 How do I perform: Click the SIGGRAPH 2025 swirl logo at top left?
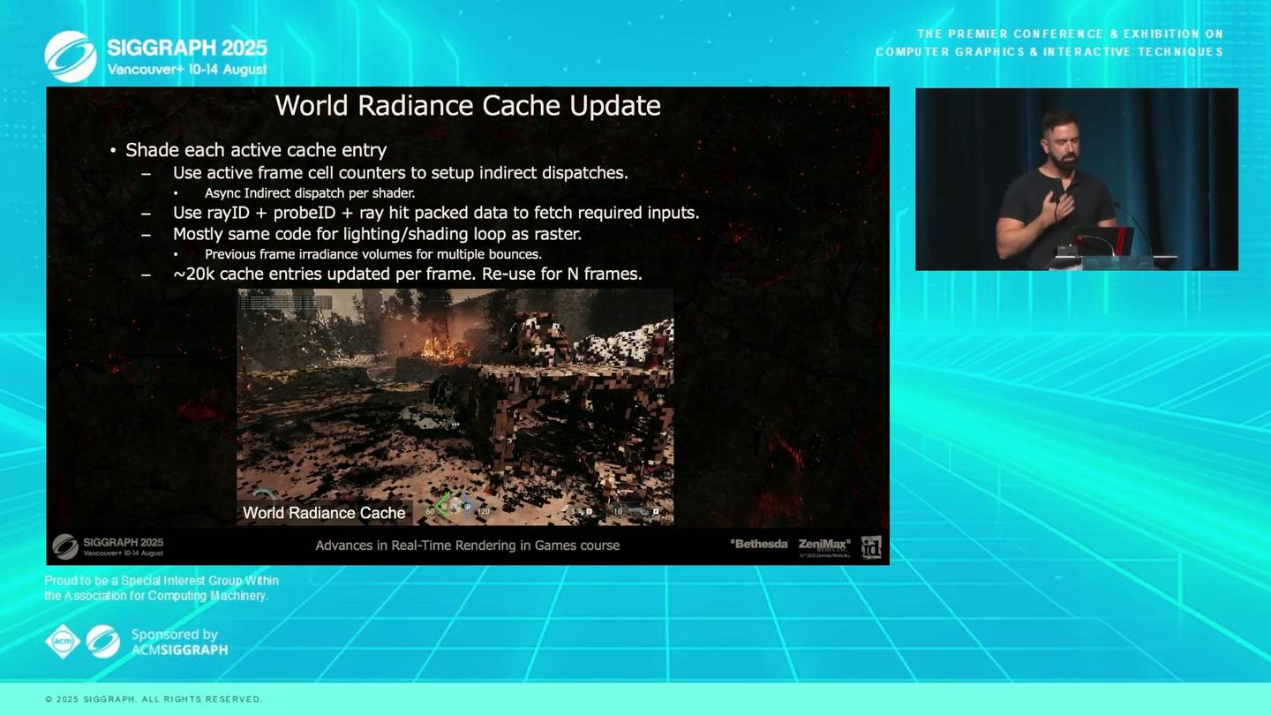[x=71, y=56]
